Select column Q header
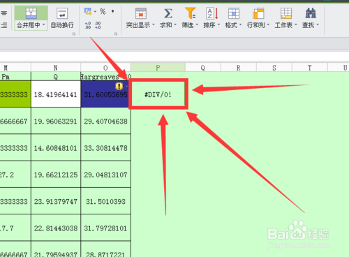Screen dimensions: 349x257 203,68
